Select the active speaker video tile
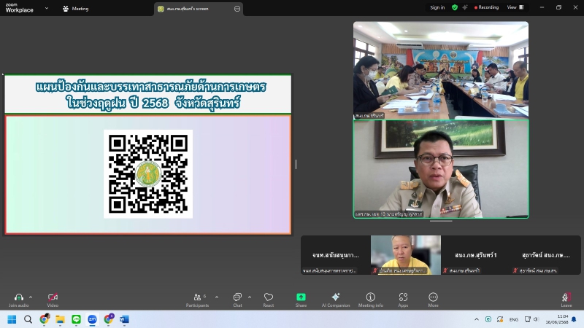The image size is (584, 328). 441,169
